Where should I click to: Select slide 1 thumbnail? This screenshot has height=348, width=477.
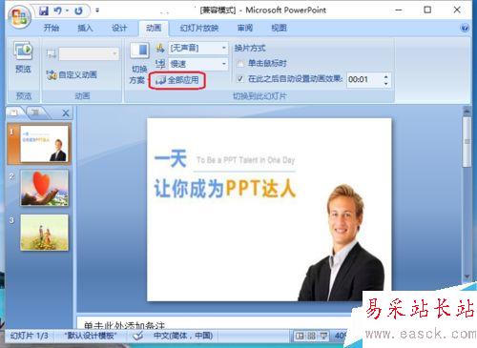(x=44, y=144)
